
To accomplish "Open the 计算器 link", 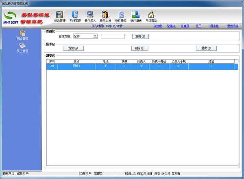I will pos(185,26).
